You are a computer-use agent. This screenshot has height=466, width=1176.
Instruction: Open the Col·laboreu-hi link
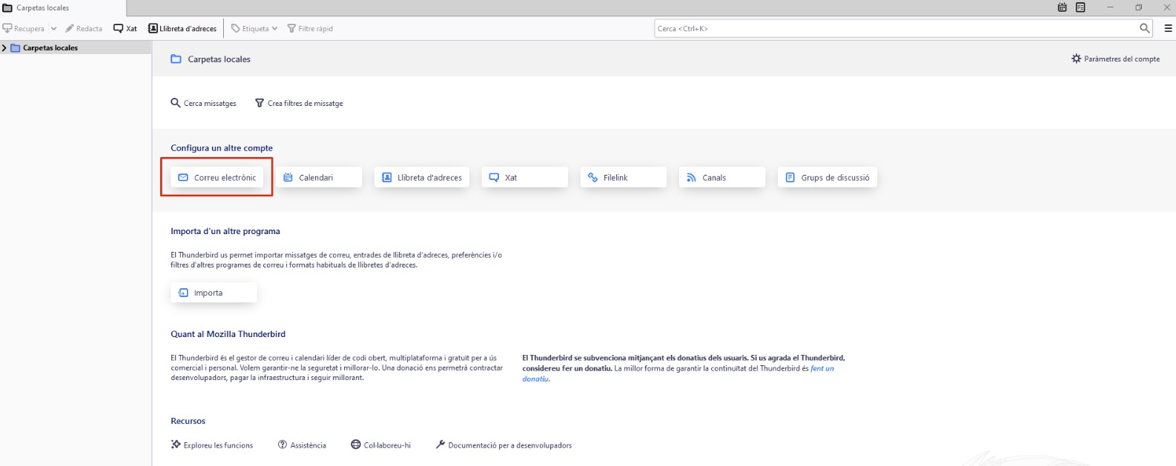click(380, 445)
